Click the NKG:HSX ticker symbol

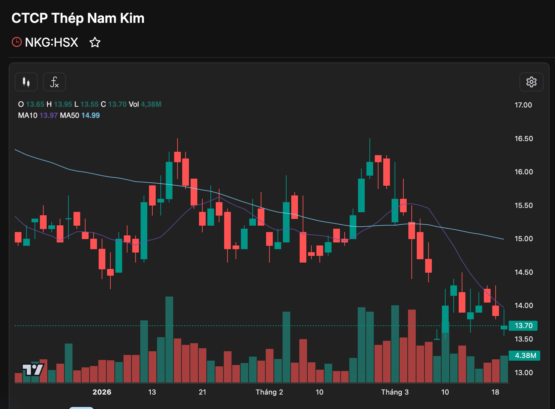point(51,42)
